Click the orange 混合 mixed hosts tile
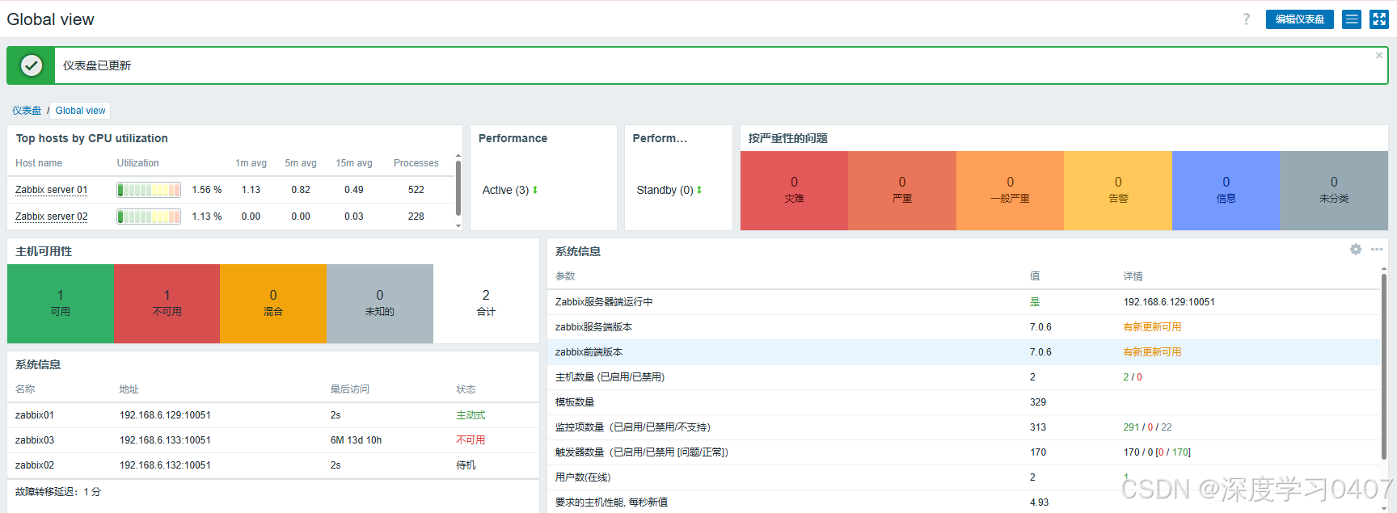 pyautogui.click(x=273, y=304)
